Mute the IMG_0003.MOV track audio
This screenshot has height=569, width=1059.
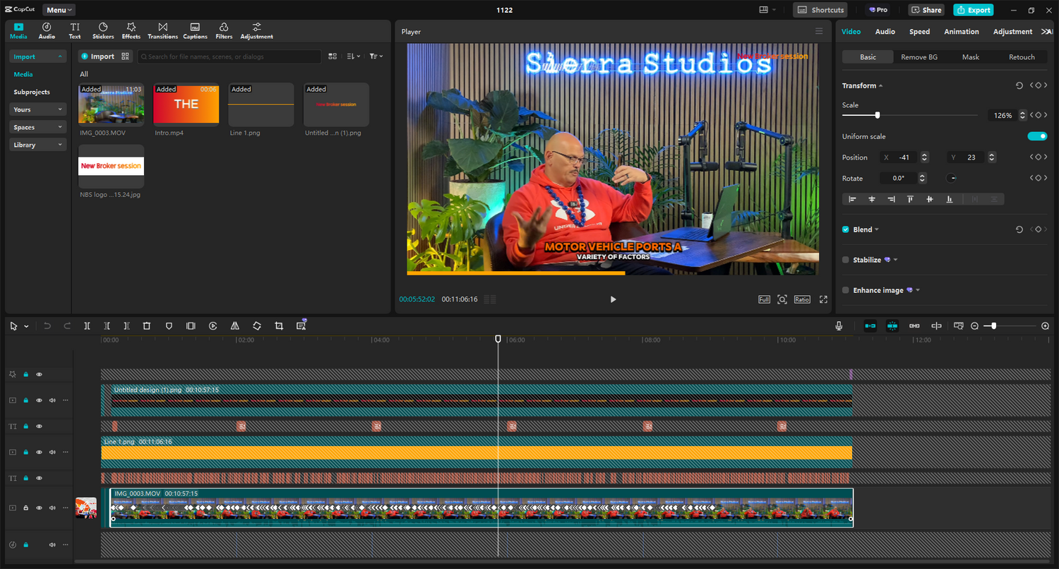pyautogui.click(x=52, y=508)
